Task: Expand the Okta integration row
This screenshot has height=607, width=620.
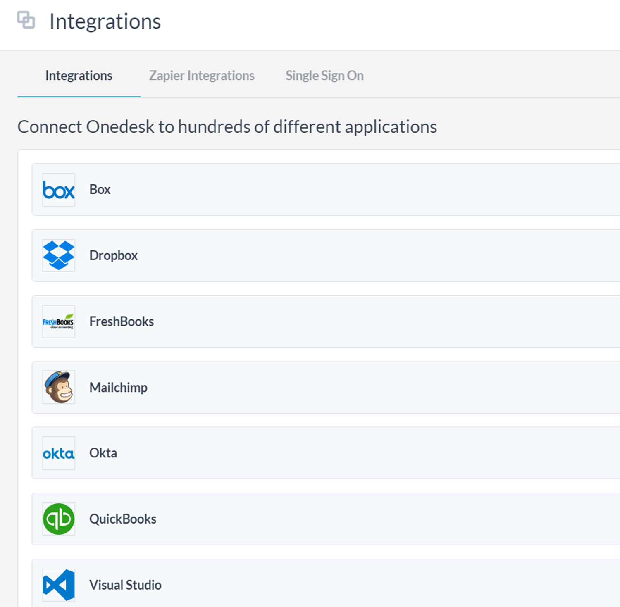Action: [x=326, y=453]
